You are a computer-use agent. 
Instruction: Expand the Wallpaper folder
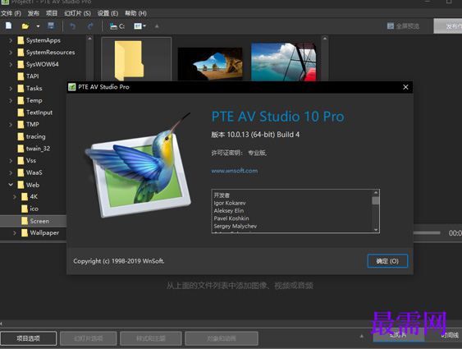tap(15, 233)
